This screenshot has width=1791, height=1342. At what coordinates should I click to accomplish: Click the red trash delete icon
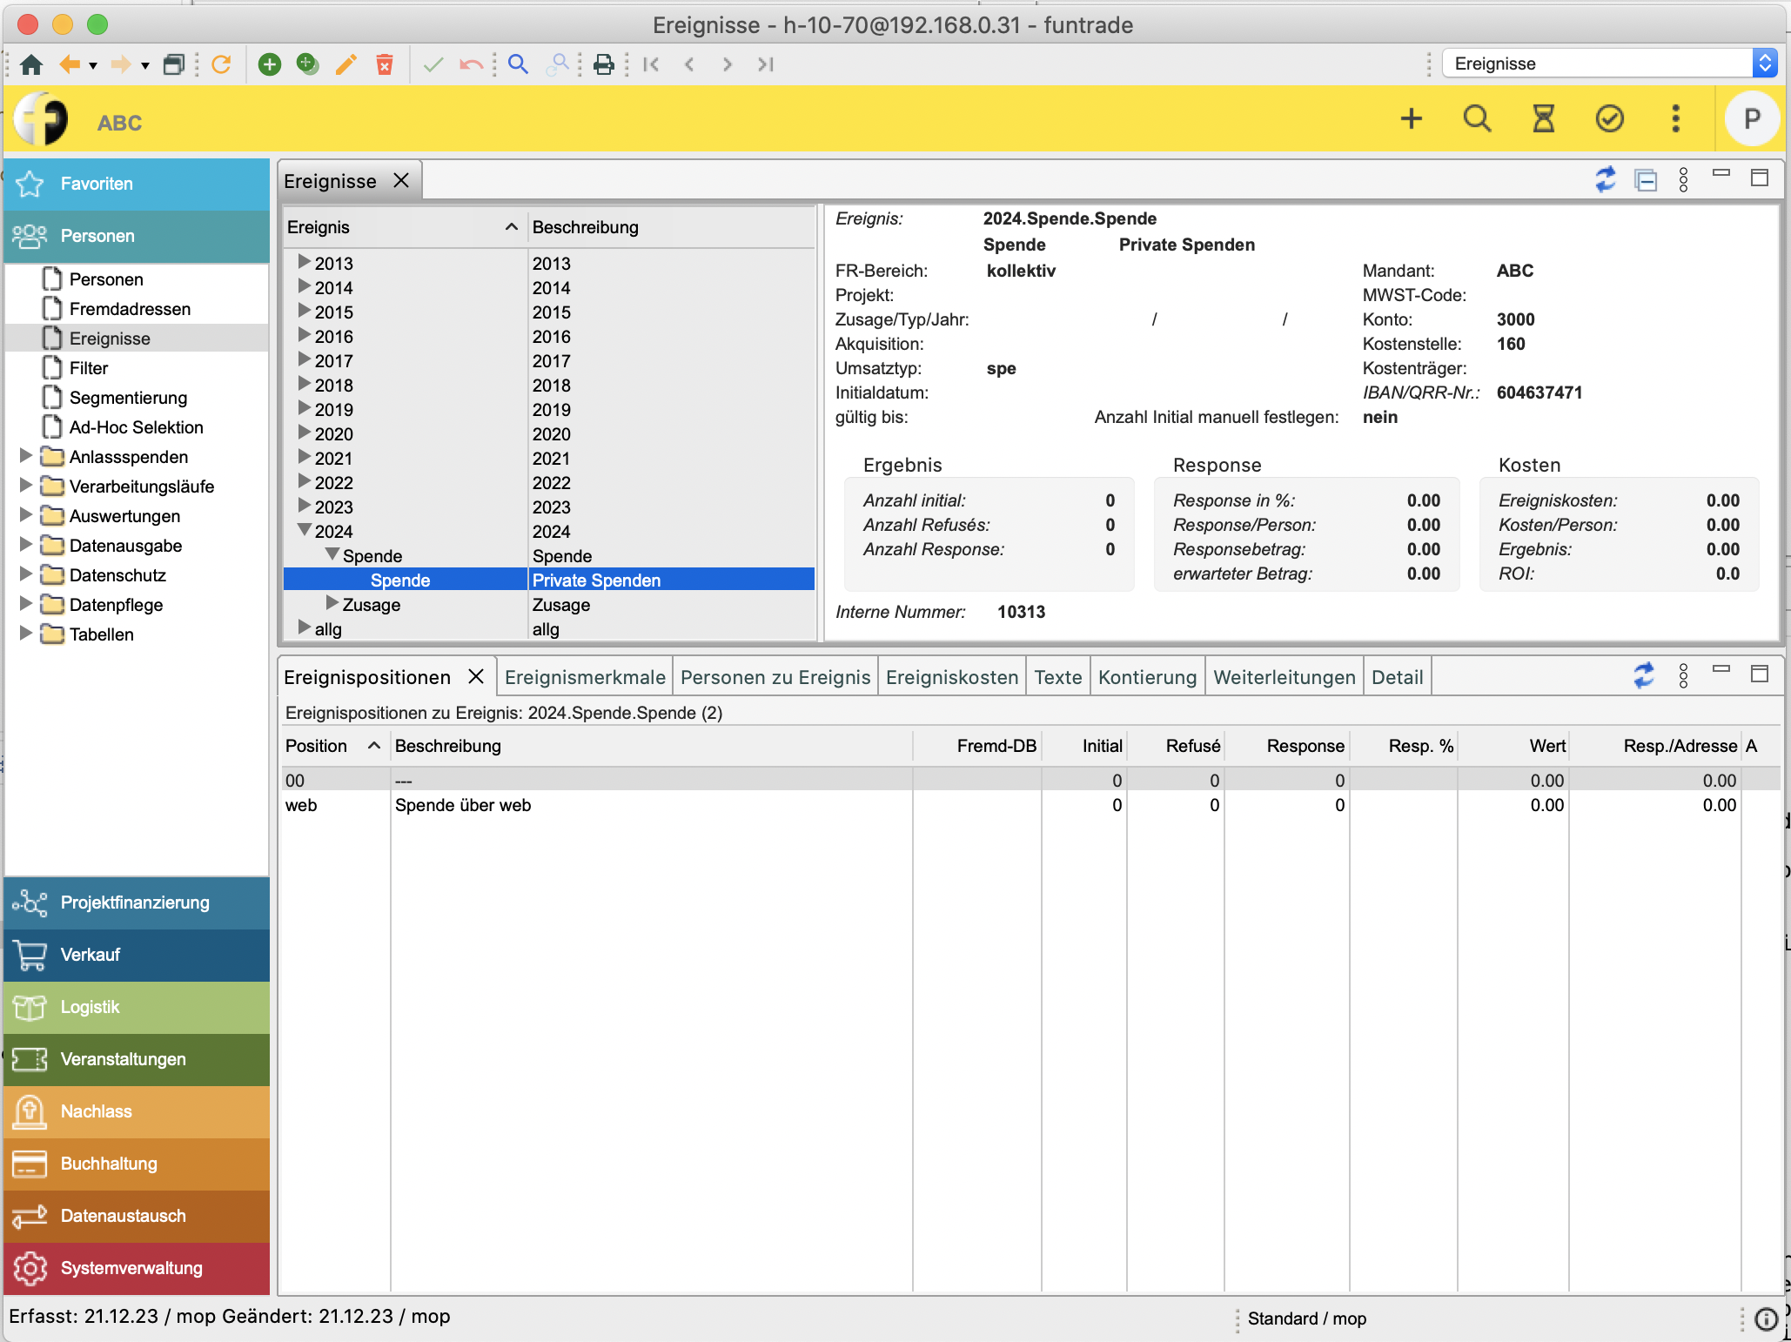point(384,64)
